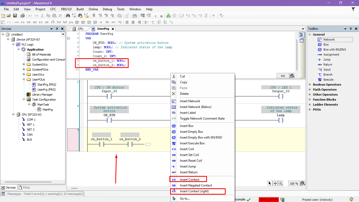Click the magnifier zoom tool below ladder

[x=281, y=183]
